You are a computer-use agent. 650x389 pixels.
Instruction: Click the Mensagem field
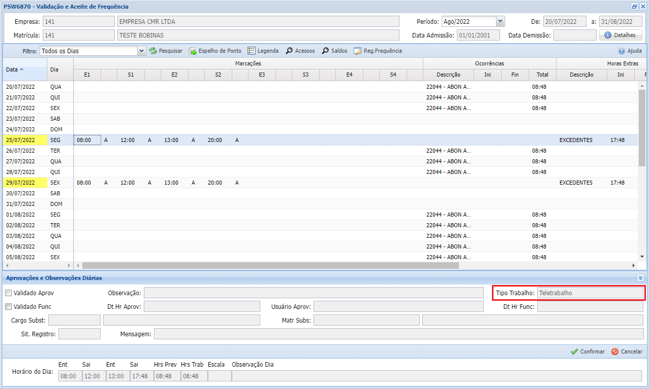399,334
